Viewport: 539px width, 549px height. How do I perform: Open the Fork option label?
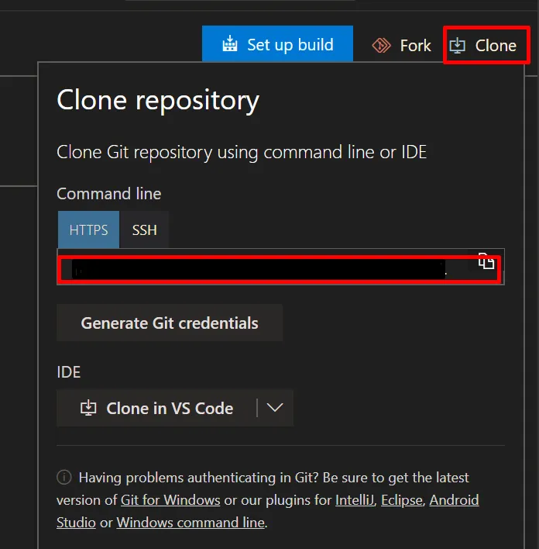(x=415, y=46)
